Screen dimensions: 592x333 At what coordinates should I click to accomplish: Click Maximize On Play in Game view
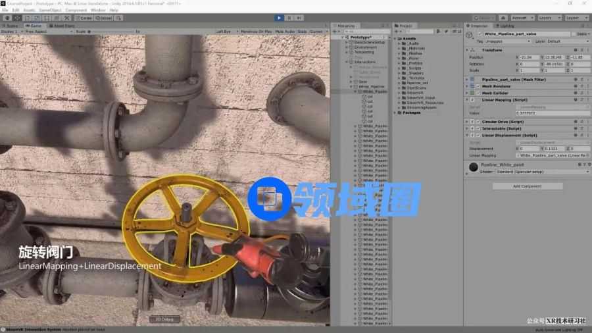[x=257, y=31]
